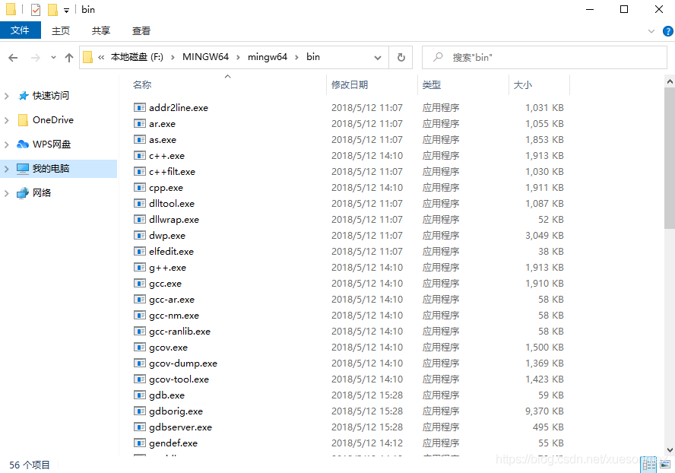The width and height of the screenshot is (675, 473).
Task: Switch to details view layout icon
Action: click(x=648, y=465)
